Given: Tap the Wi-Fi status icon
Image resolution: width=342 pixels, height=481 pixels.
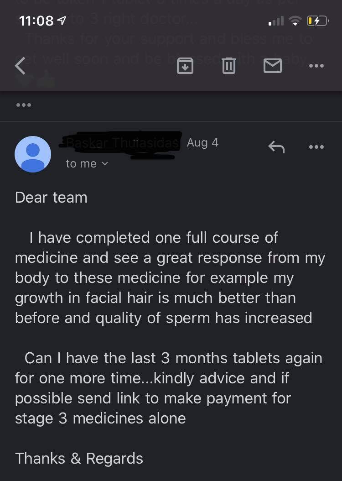Looking at the screenshot, I should pyautogui.click(x=295, y=21).
